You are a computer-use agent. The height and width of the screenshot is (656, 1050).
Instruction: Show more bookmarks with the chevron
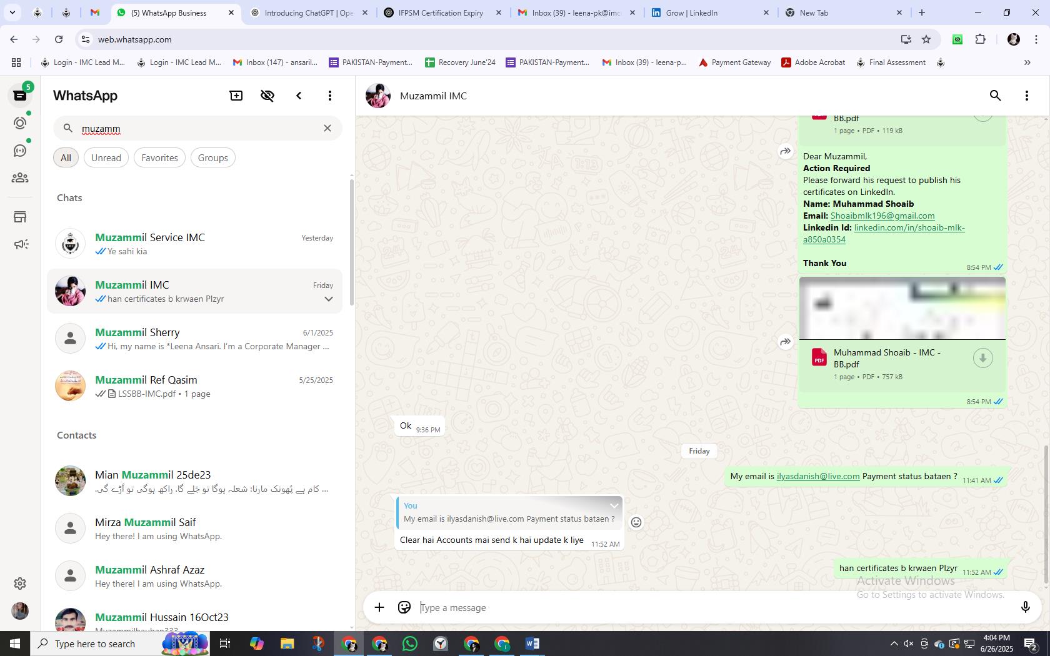point(1027,62)
